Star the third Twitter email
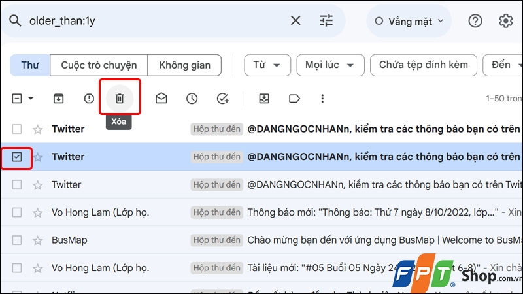This screenshot has width=523, height=294. pos(38,185)
